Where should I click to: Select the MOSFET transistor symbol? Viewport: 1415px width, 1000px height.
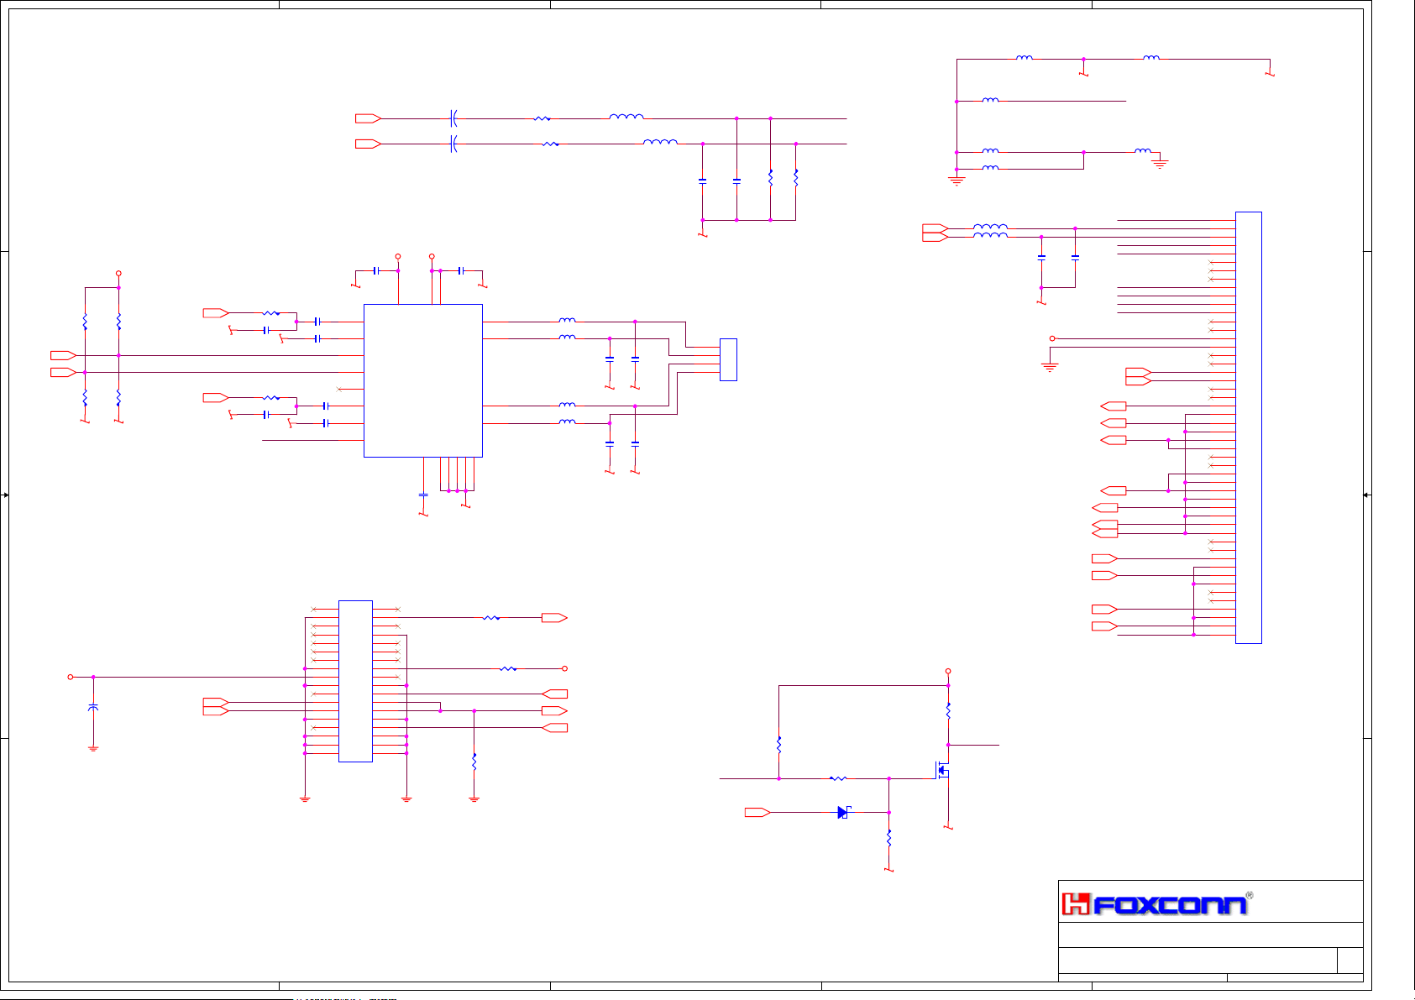point(942,770)
